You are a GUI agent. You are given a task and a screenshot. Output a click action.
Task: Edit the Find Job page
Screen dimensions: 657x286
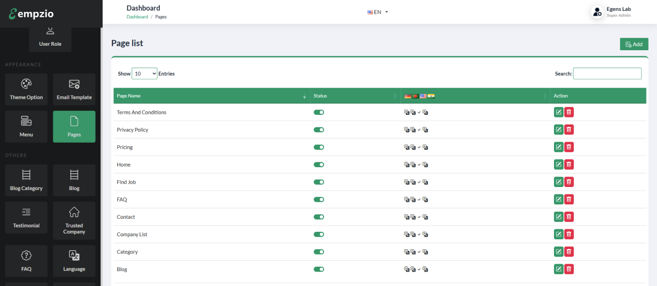click(x=558, y=182)
